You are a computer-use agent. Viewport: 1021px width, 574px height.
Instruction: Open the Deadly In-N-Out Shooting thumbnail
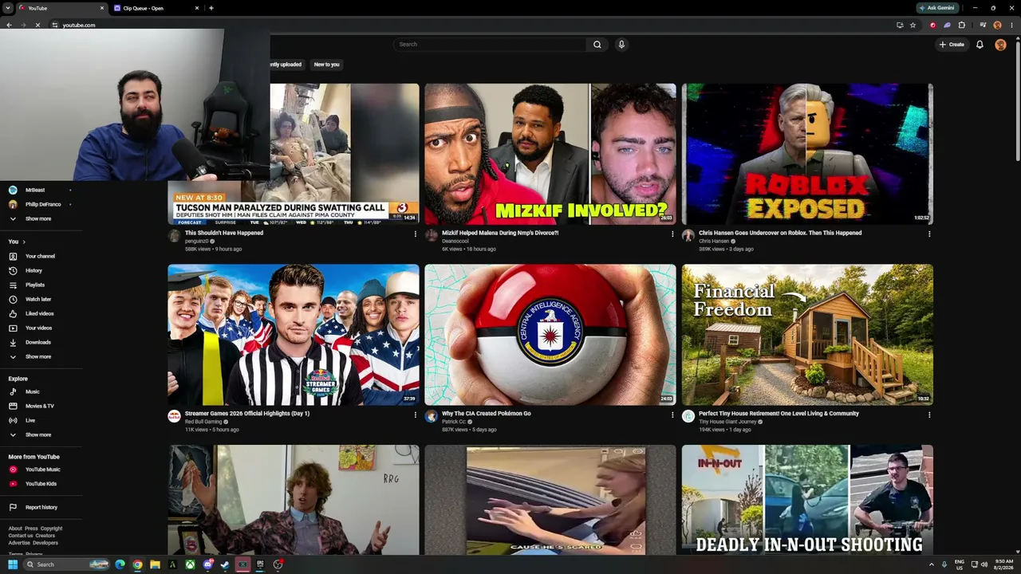[807, 500]
